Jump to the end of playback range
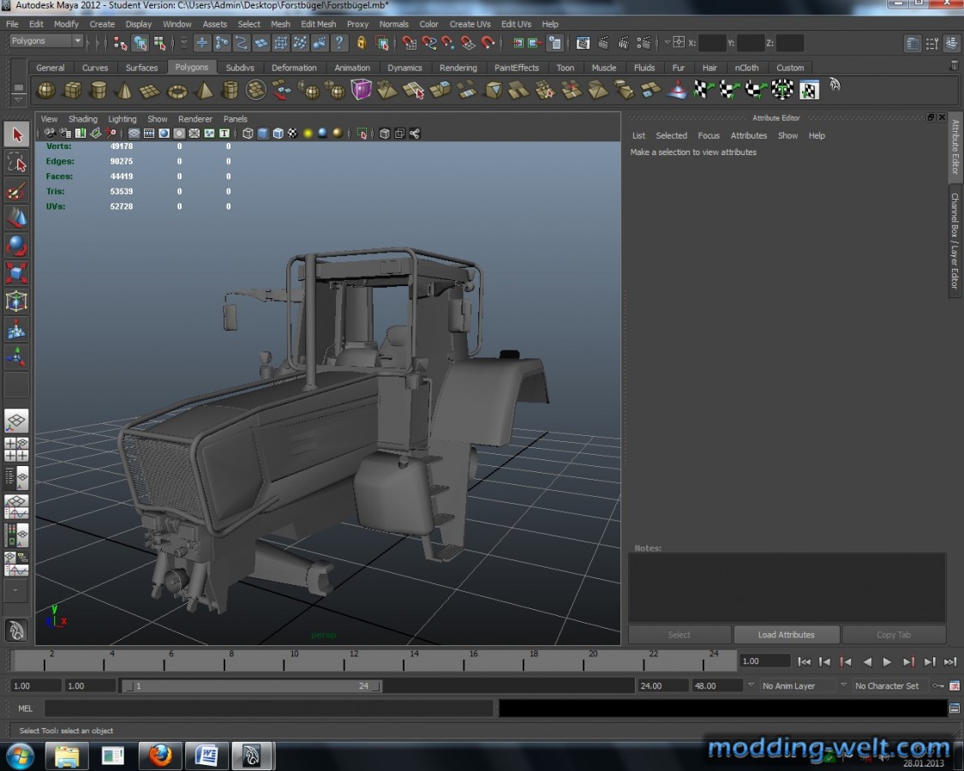This screenshot has width=964, height=771. pos(950,661)
